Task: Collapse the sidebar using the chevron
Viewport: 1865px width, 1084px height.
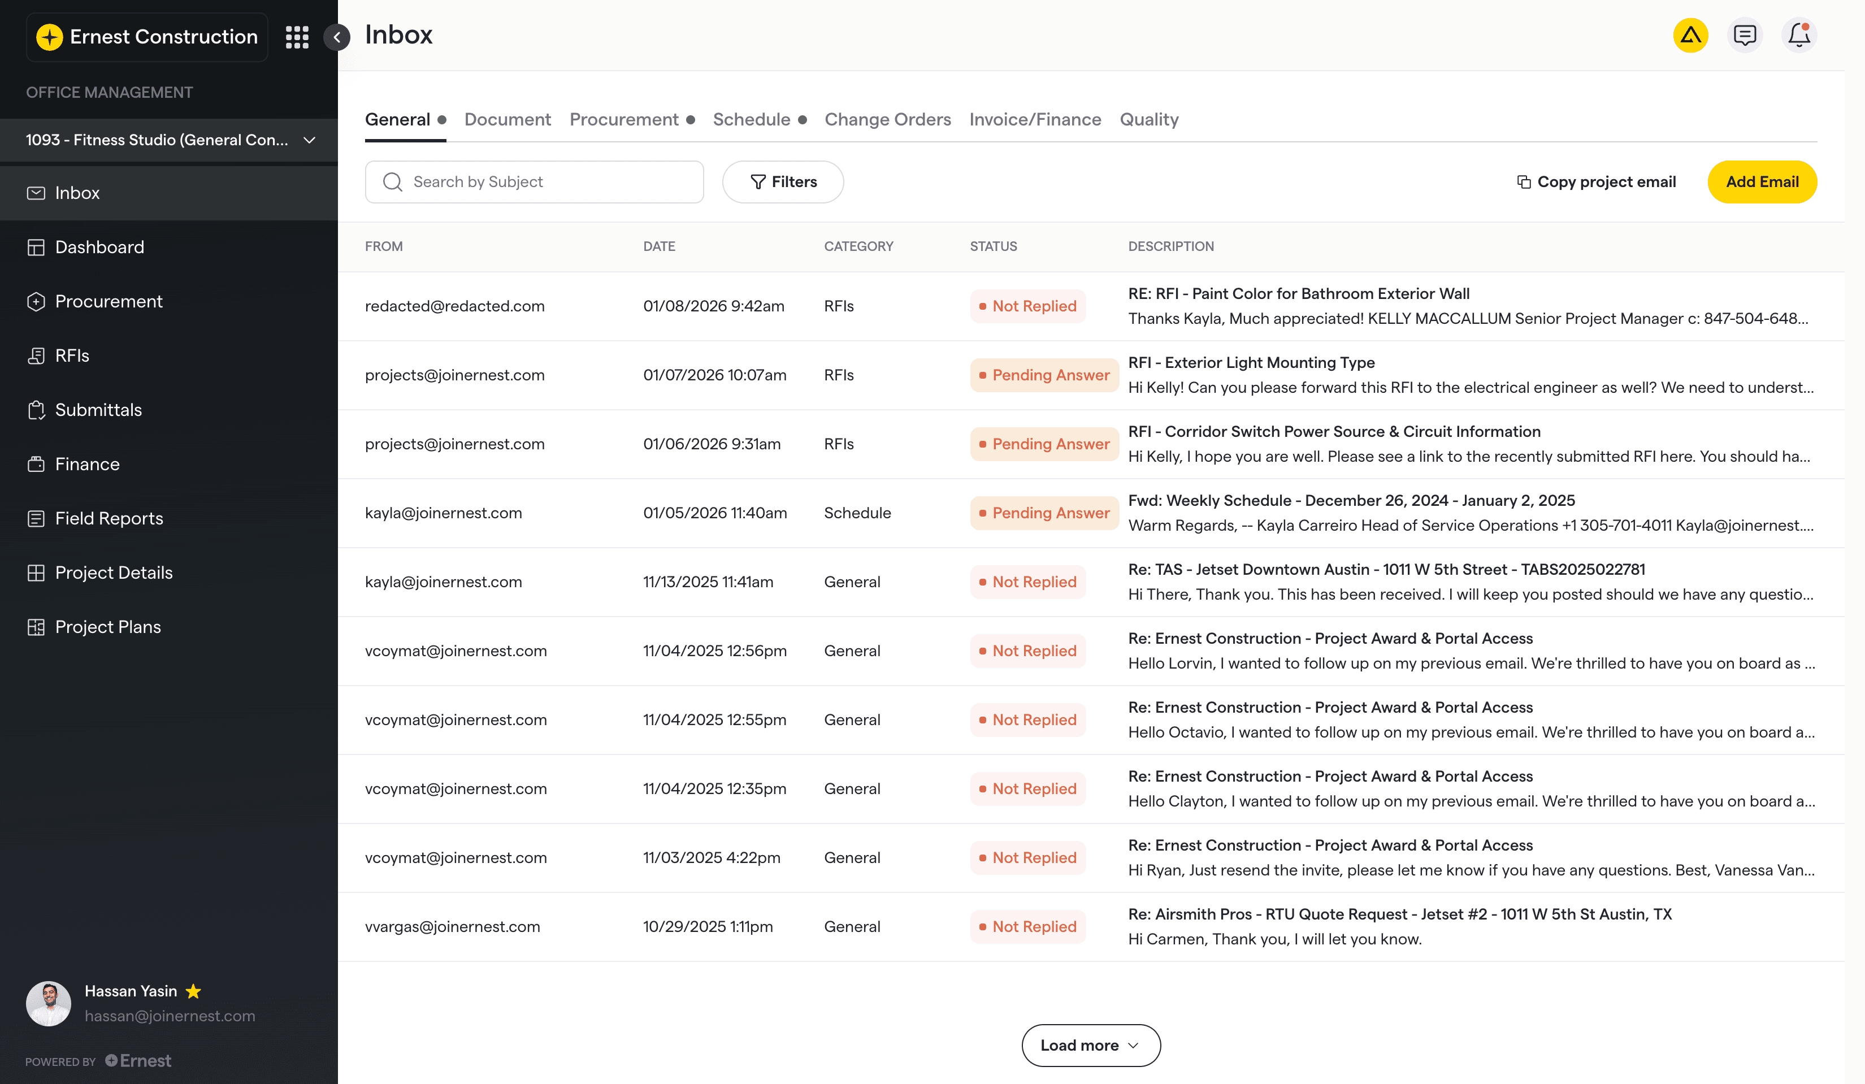Action: (337, 38)
